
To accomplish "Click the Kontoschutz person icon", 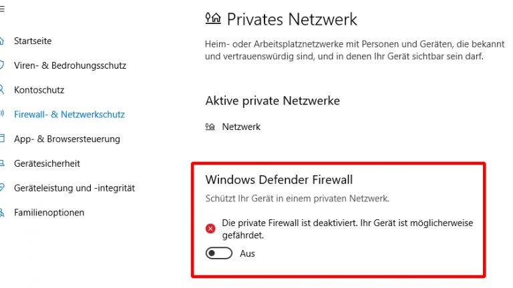I will (x=2, y=90).
